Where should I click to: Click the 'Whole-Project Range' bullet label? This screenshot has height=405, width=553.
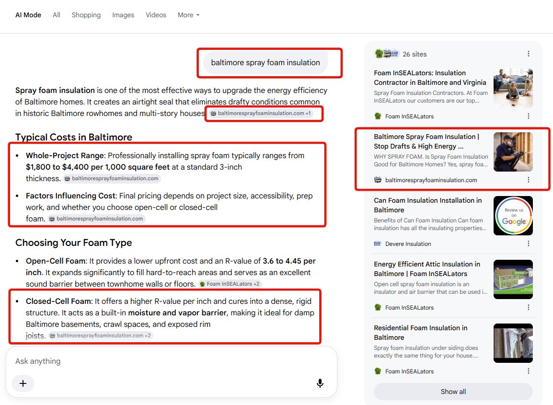(x=65, y=156)
